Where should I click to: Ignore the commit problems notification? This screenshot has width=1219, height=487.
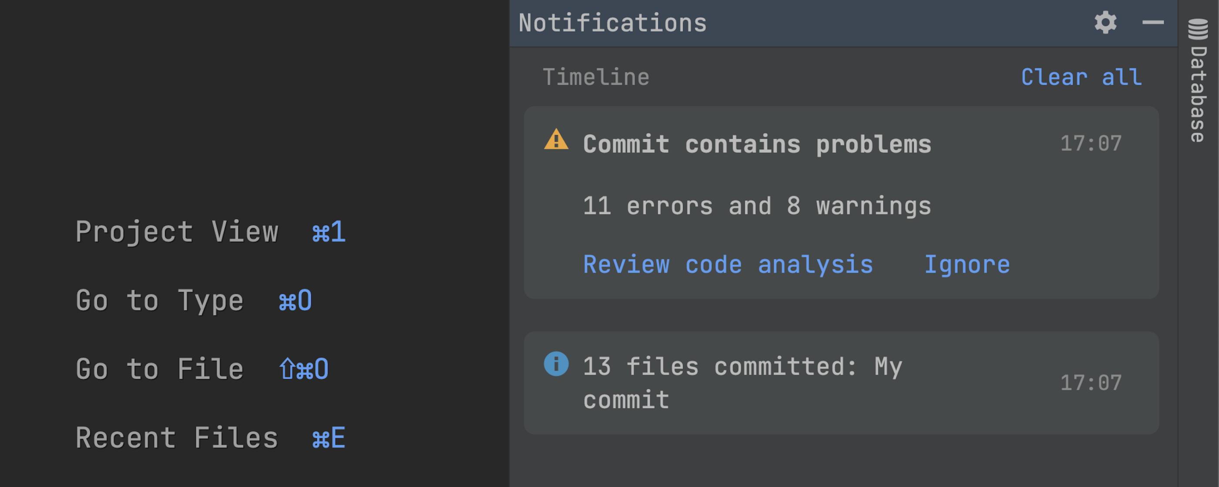coord(967,264)
